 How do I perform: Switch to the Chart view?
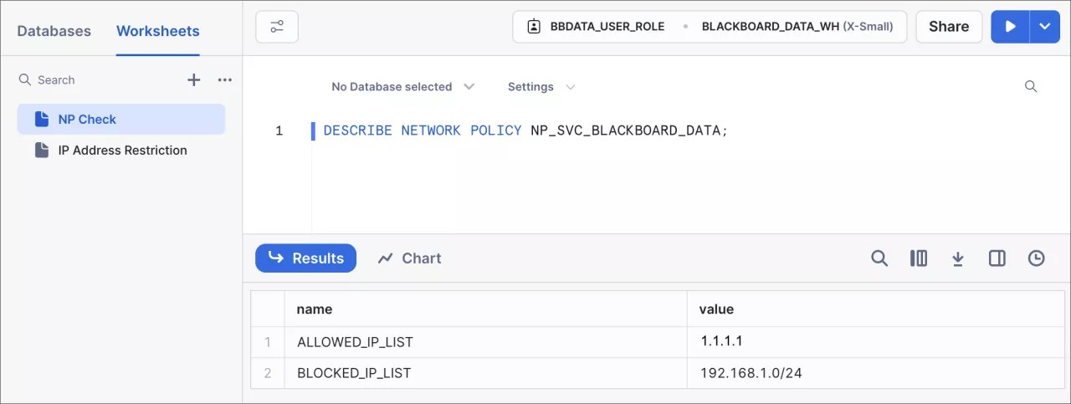click(x=409, y=258)
